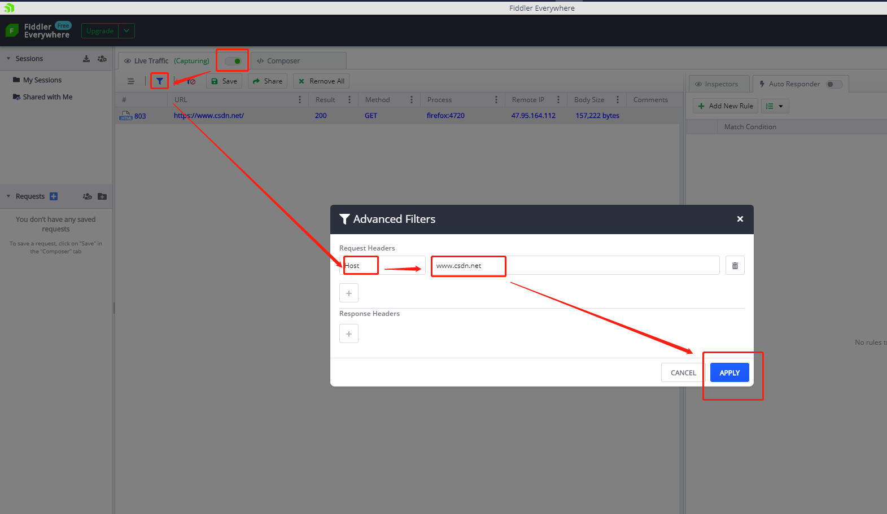Click the GET method cell
Screen dimensions: 887x514
pos(371,116)
